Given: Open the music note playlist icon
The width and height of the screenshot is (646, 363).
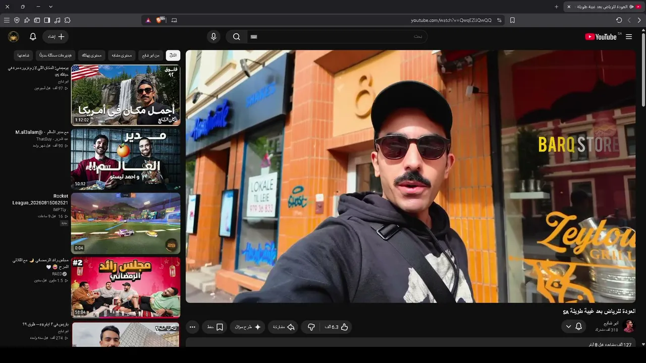Looking at the screenshot, I should (x=57, y=20).
